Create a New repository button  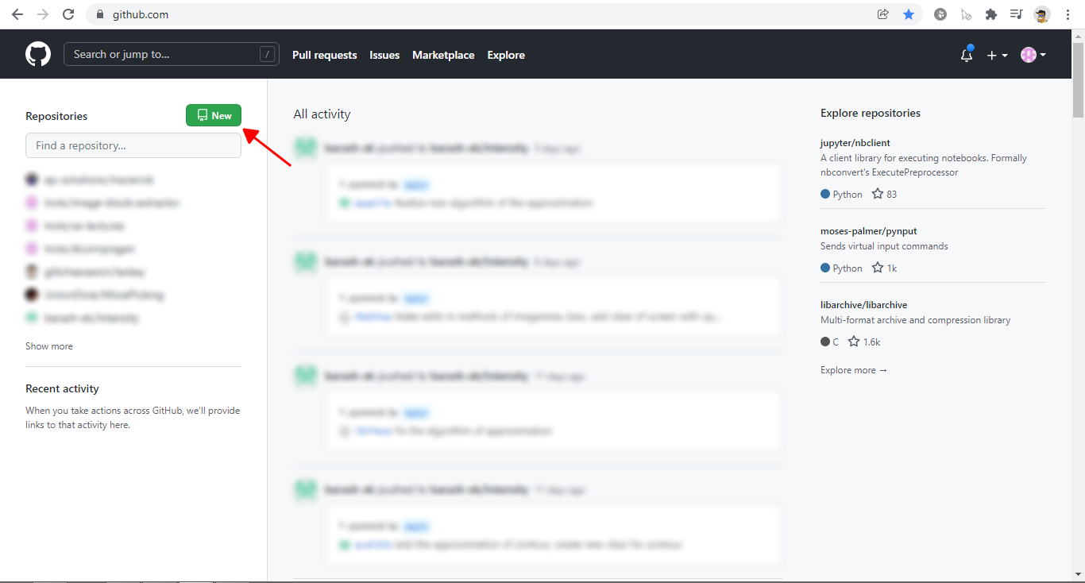tap(214, 115)
